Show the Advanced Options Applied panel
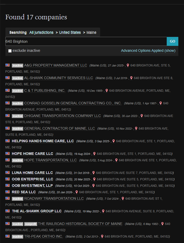Image resolution: width=184 pixels, height=243 pixels. (x=148, y=51)
